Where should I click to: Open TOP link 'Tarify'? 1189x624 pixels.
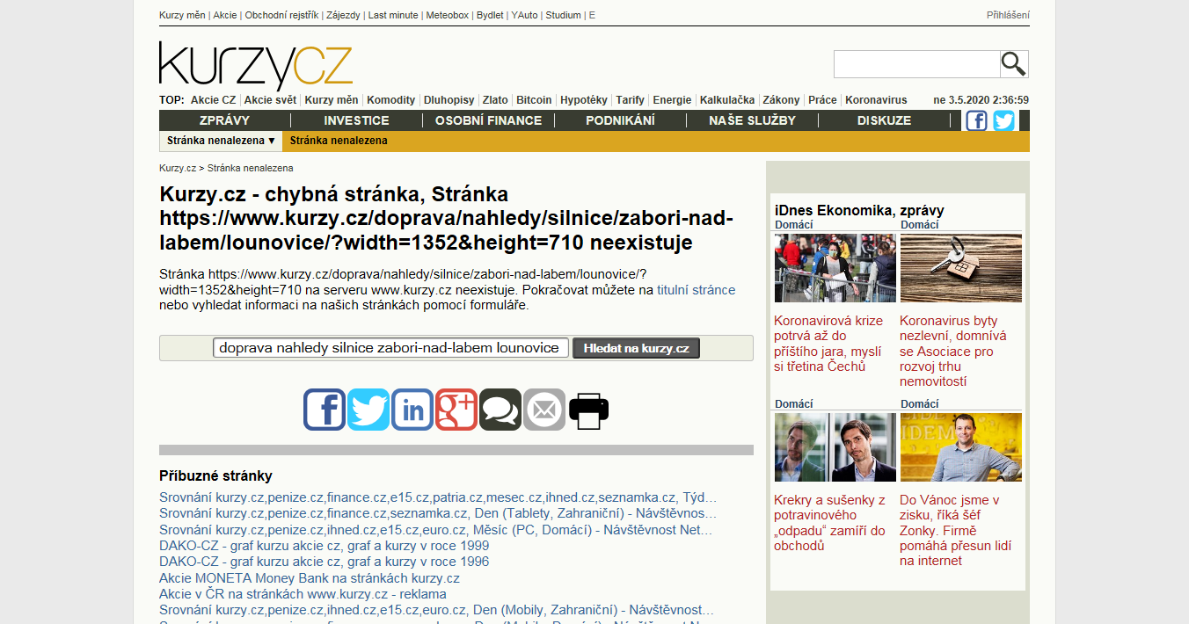(x=630, y=100)
